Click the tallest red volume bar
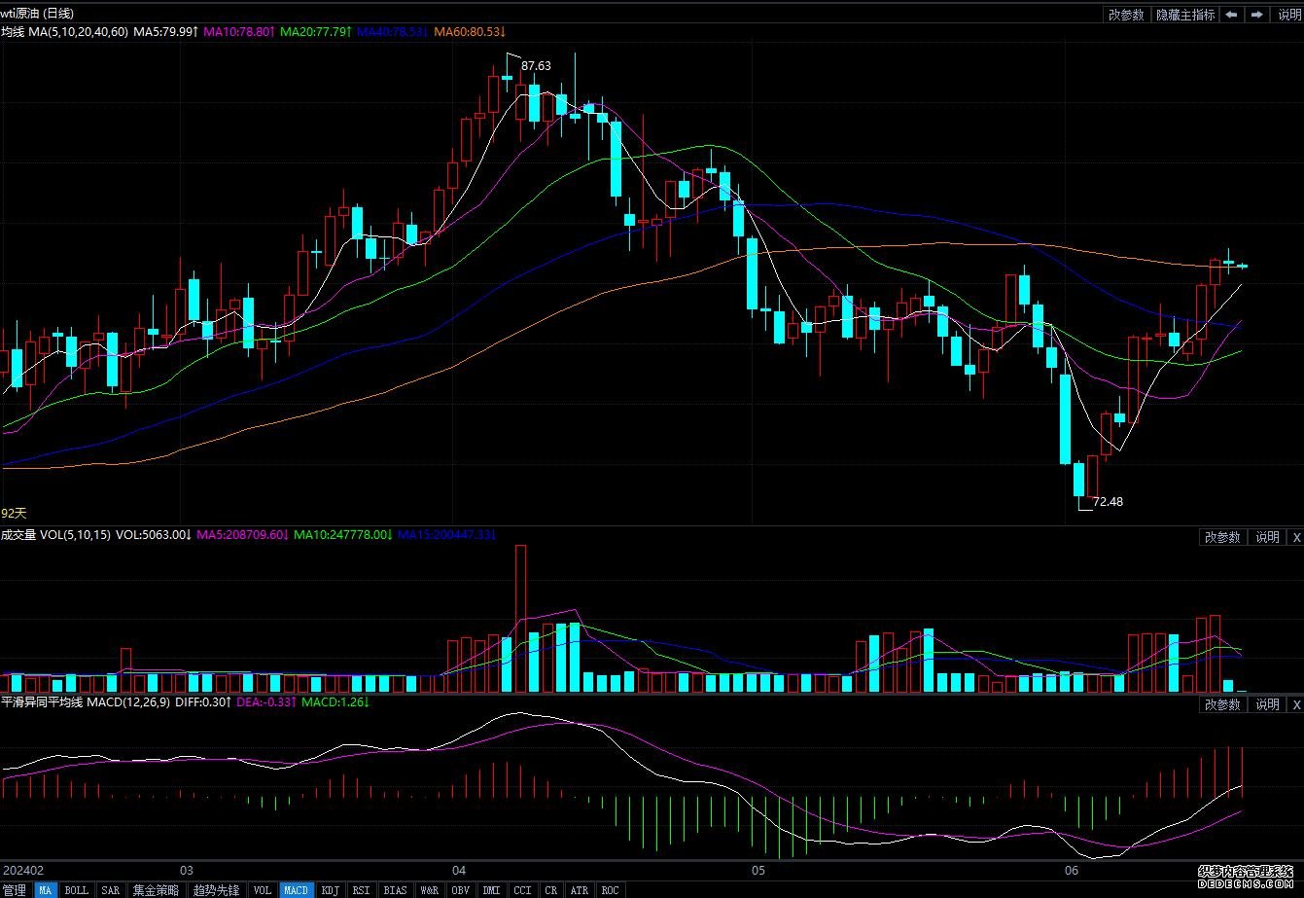Viewport: 1304px width, 898px height. [x=520, y=618]
